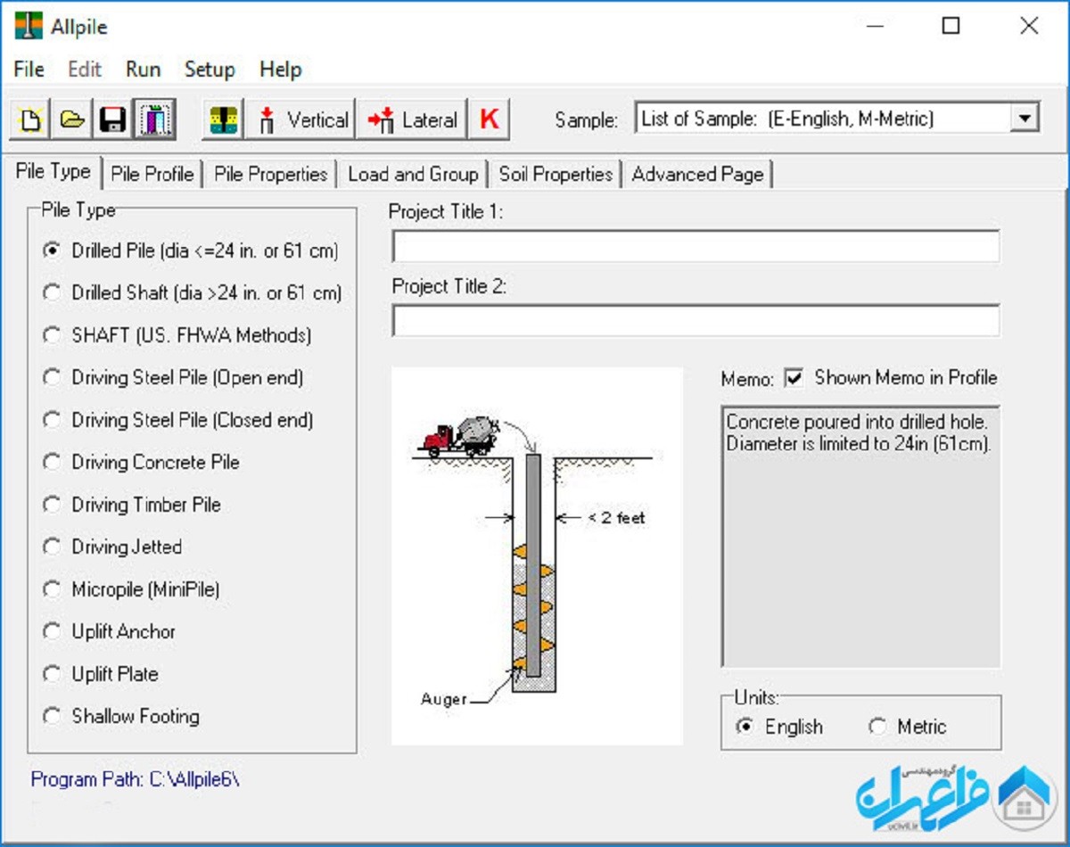Select the Uplift Plate option
The image size is (1070, 847).
point(102,674)
